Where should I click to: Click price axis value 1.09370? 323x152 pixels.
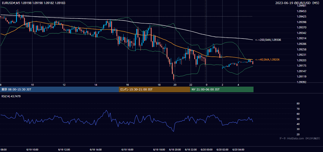[302, 27]
